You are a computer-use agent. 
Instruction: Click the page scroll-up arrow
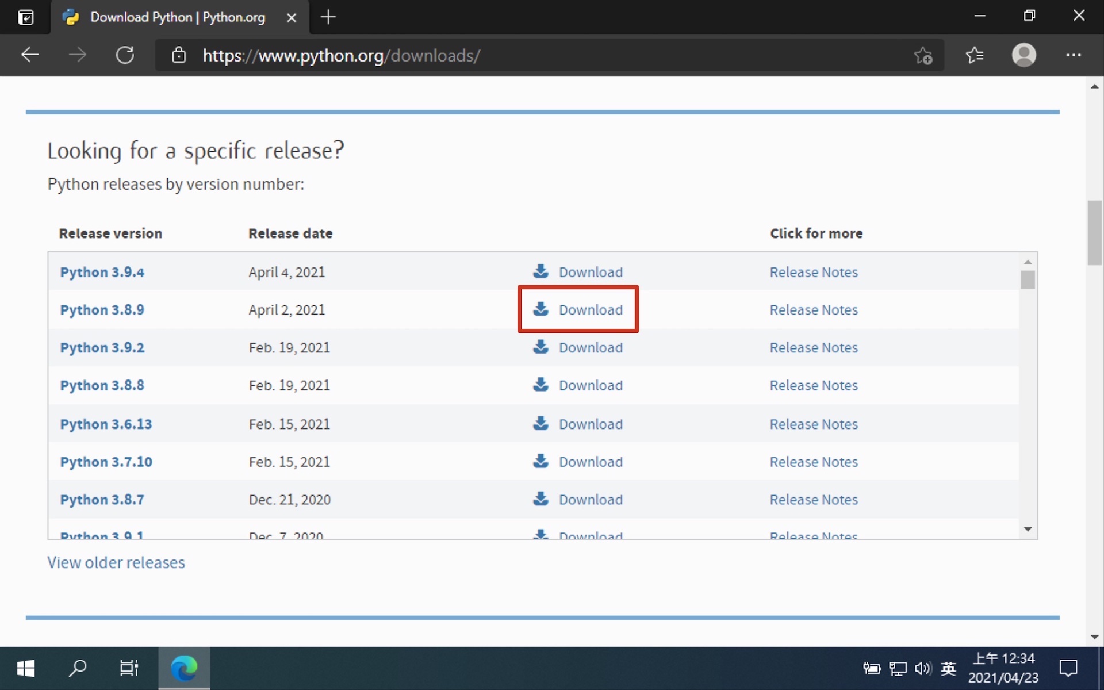(1094, 86)
